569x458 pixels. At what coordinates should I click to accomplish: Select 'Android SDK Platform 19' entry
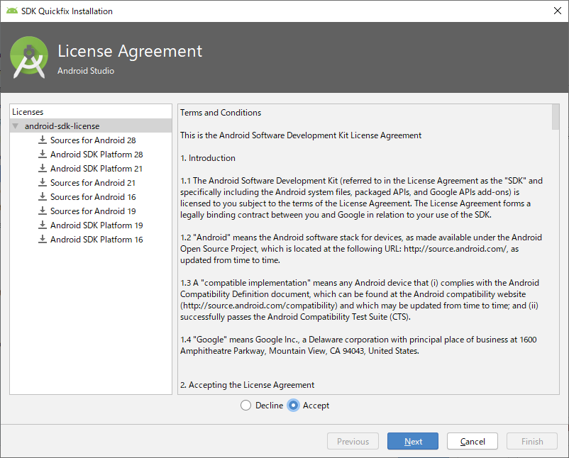pos(96,225)
